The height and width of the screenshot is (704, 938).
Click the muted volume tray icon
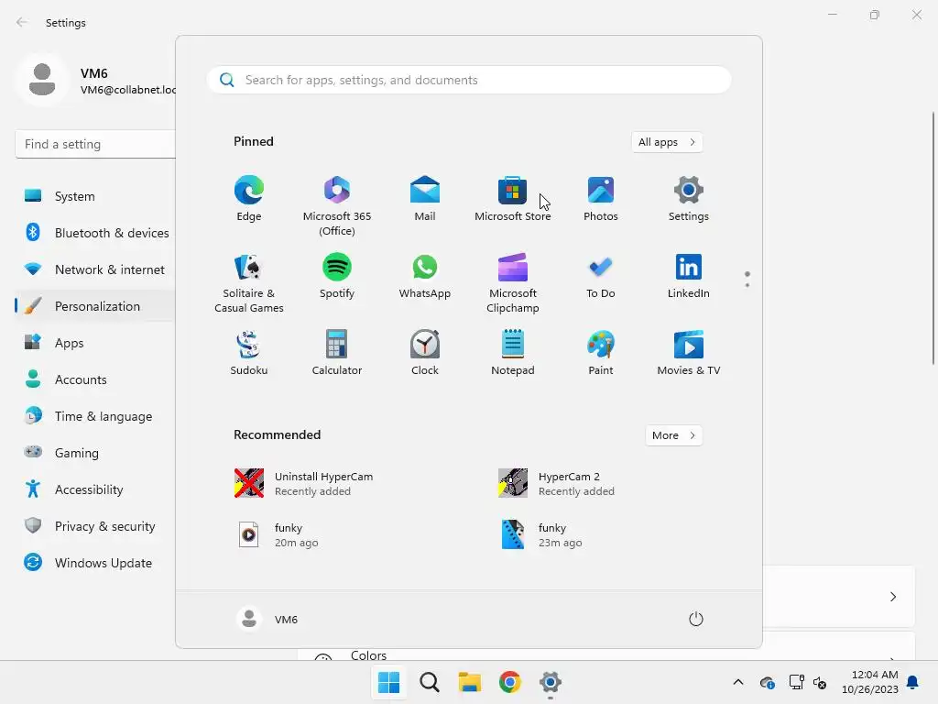pyautogui.click(x=820, y=682)
